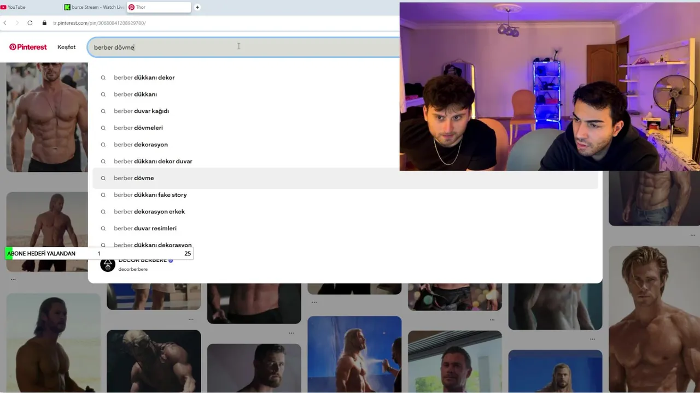Image resolution: width=700 pixels, height=393 pixels.
Task: Open the Keşfet link
Action: coord(66,47)
